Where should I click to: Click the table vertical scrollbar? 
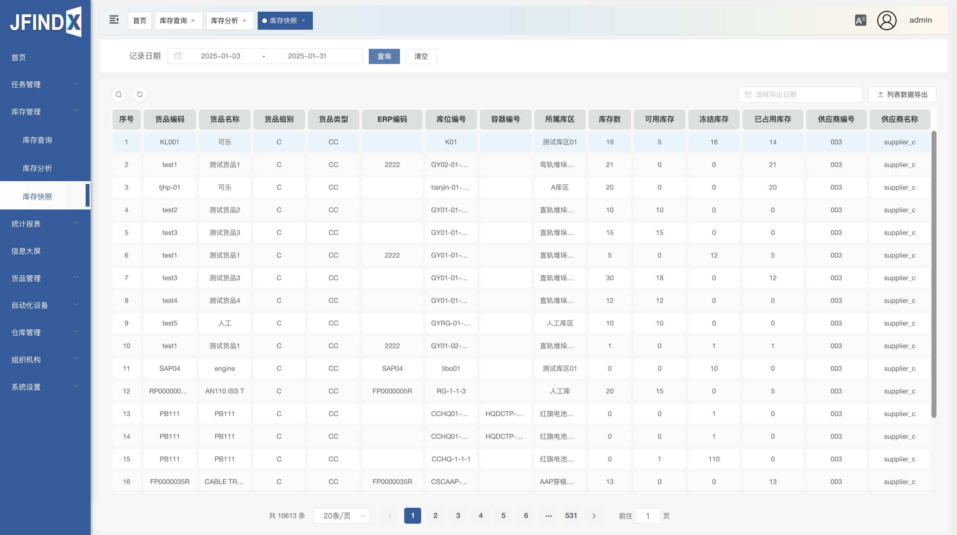pos(934,274)
